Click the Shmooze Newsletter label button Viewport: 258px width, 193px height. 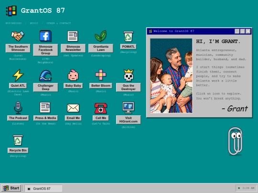73,48
